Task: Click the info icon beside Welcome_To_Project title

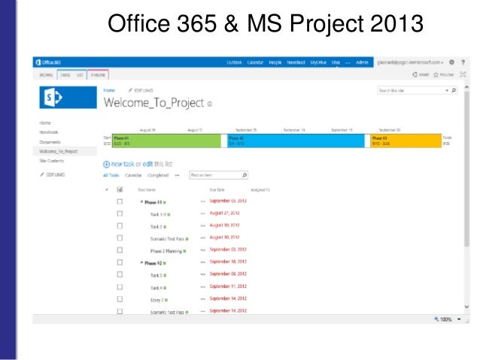Action: click(x=210, y=104)
